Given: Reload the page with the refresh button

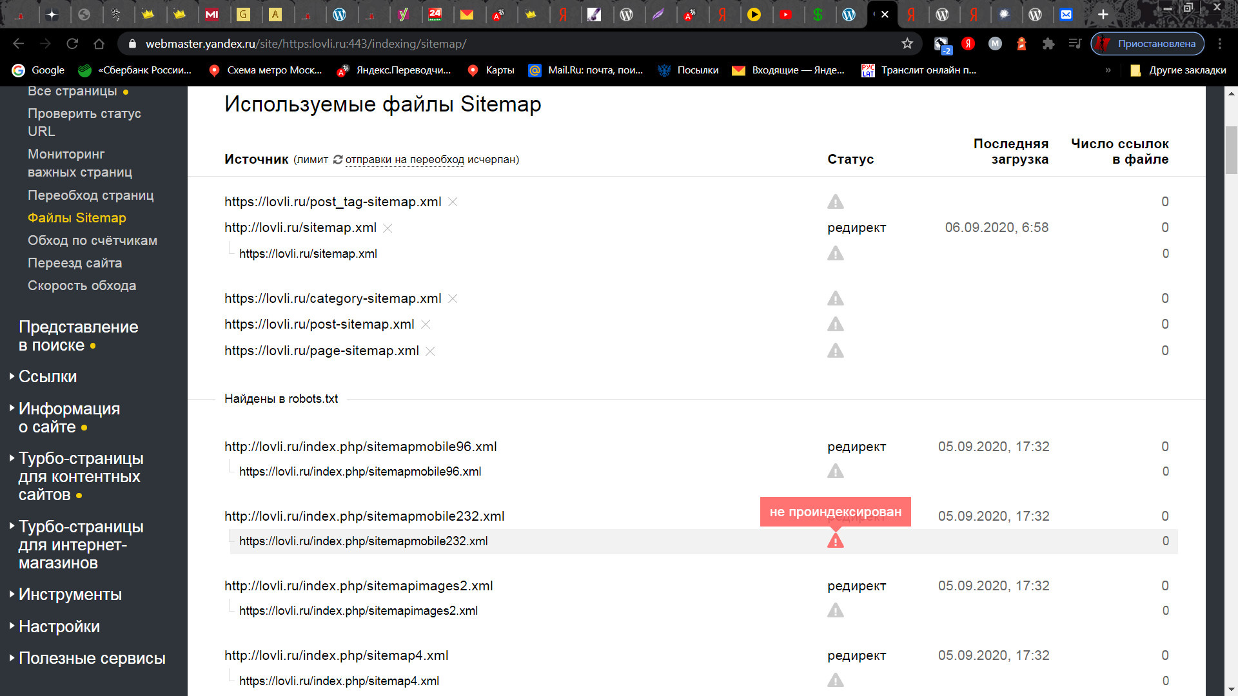Looking at the screenshot, I should (x=72, y=44).
